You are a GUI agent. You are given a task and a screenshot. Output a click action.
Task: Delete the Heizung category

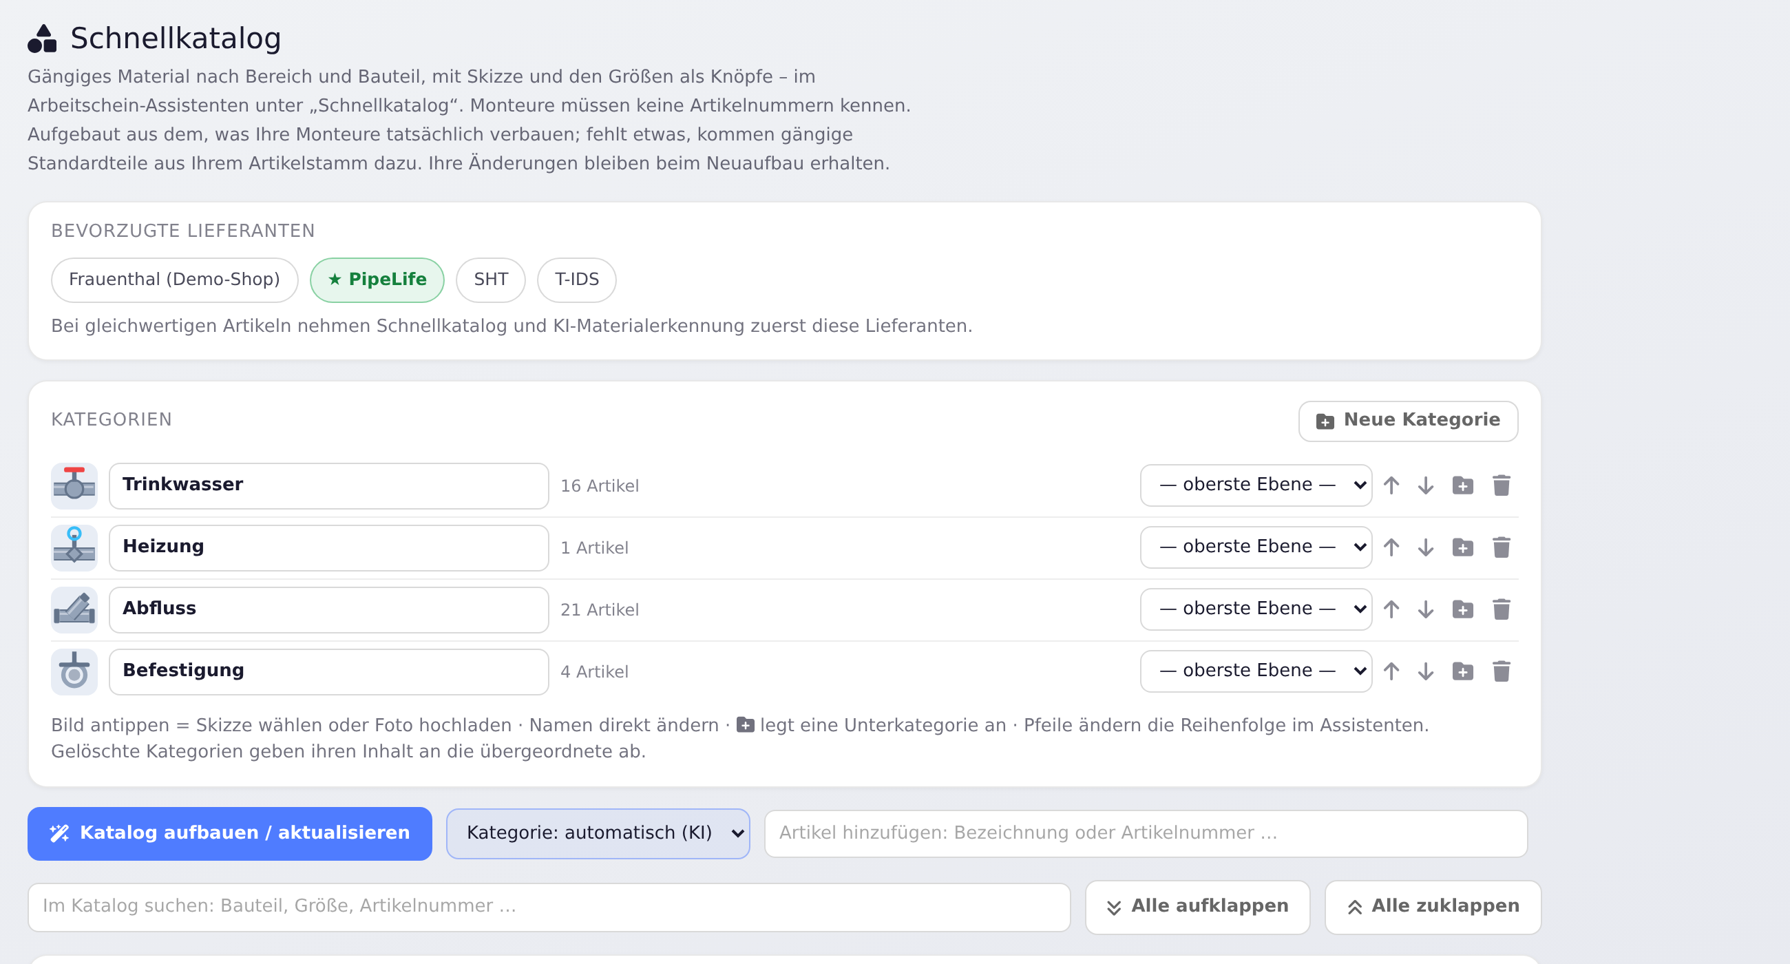1501,547
